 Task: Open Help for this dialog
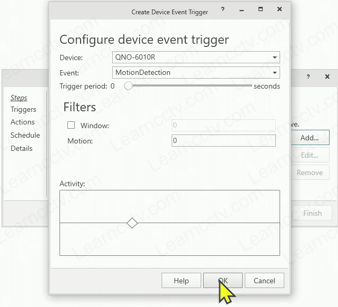click(x=181, y=281)
